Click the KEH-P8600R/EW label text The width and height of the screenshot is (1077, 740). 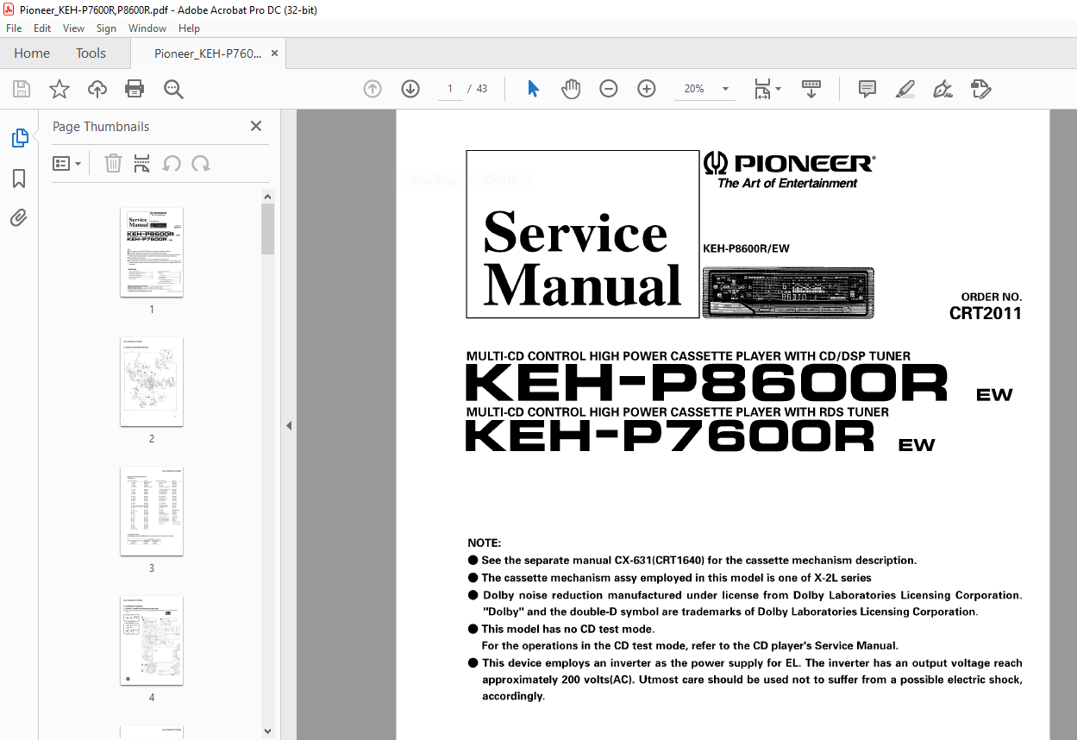pyautogui.click(x=746, y=249)
